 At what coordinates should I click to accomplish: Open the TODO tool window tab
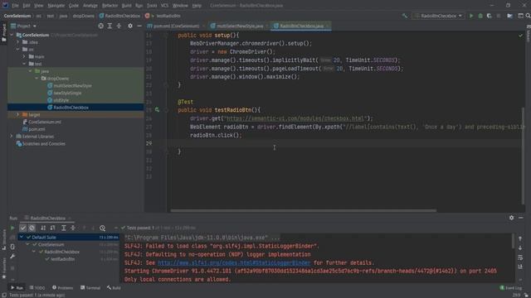pos(37,288)
